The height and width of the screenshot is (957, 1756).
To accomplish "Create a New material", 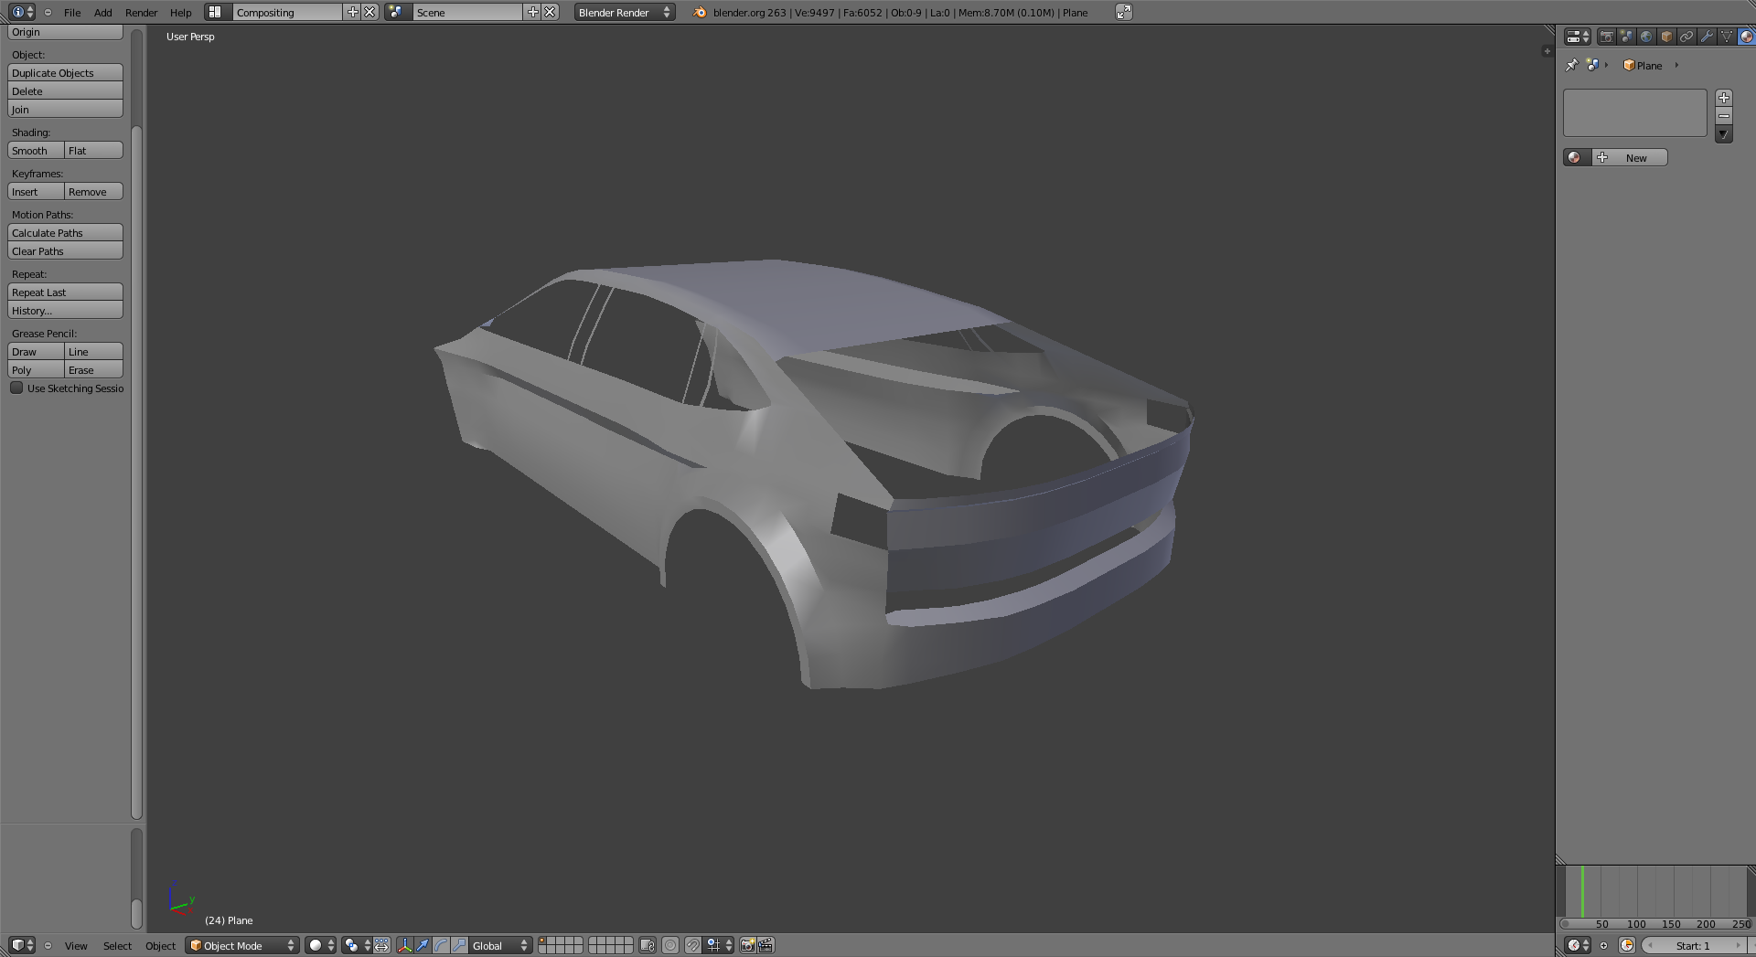I will click(1630, 158).
